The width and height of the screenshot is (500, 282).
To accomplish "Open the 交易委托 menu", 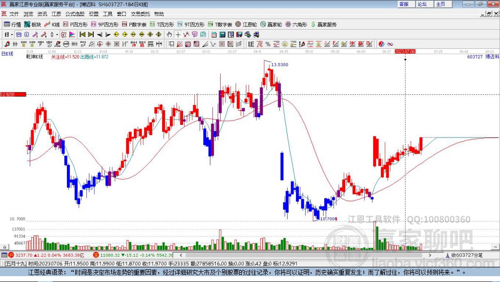I will point(141,14).
